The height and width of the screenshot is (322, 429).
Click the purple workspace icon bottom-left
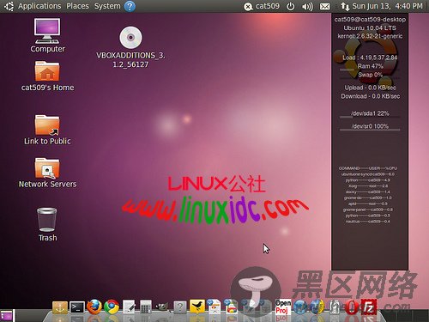point(7,316)
